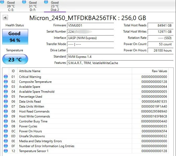Image resolution: width=176 pixels, height=156 pixels.
Task: Click the status icon for Data Units Written
Action: [6, 106]
